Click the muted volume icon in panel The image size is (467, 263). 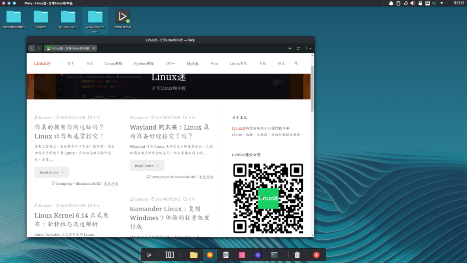413,3
